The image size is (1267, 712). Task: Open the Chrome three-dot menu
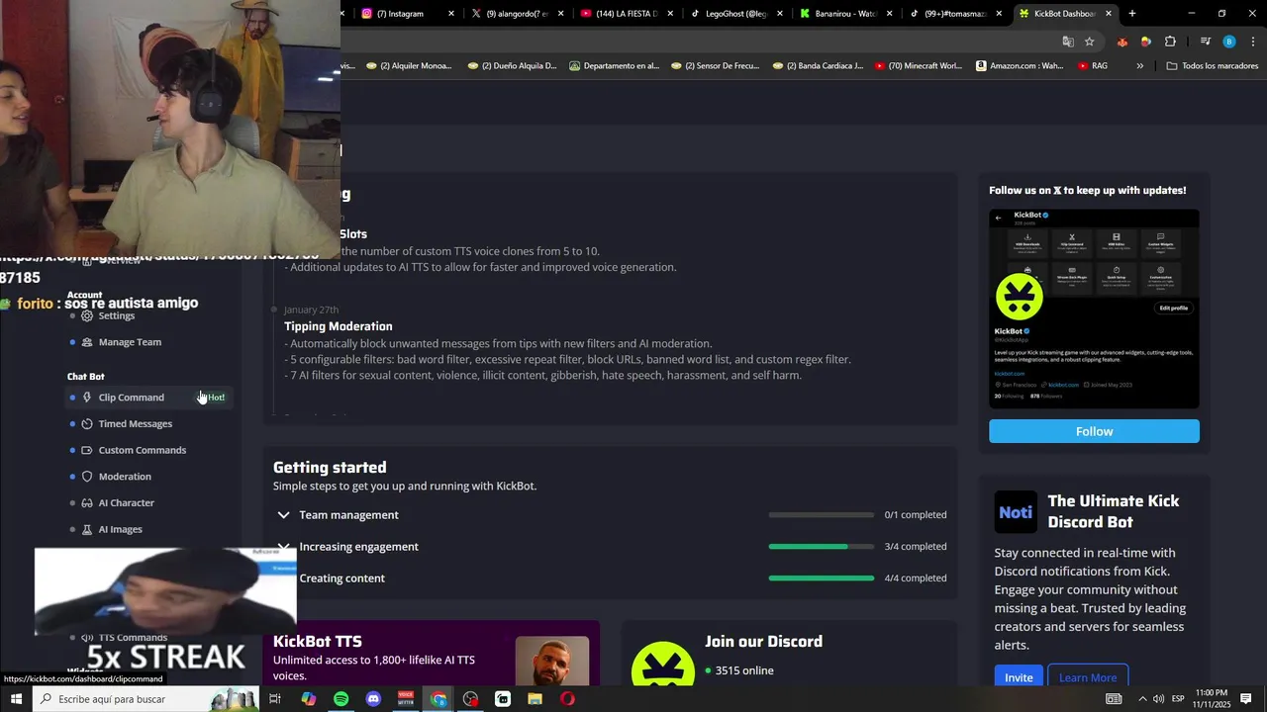click(1252, 42)
